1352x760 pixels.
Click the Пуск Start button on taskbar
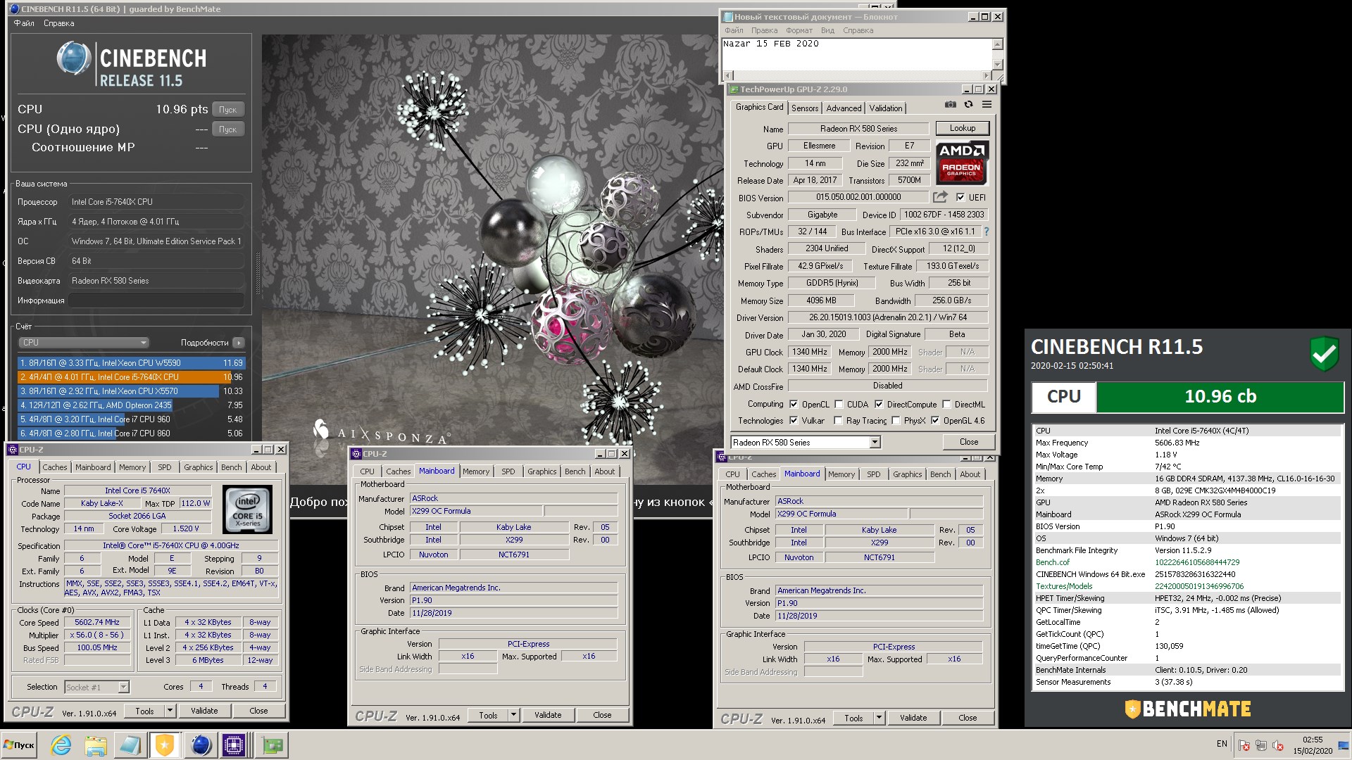pos(19,745)
